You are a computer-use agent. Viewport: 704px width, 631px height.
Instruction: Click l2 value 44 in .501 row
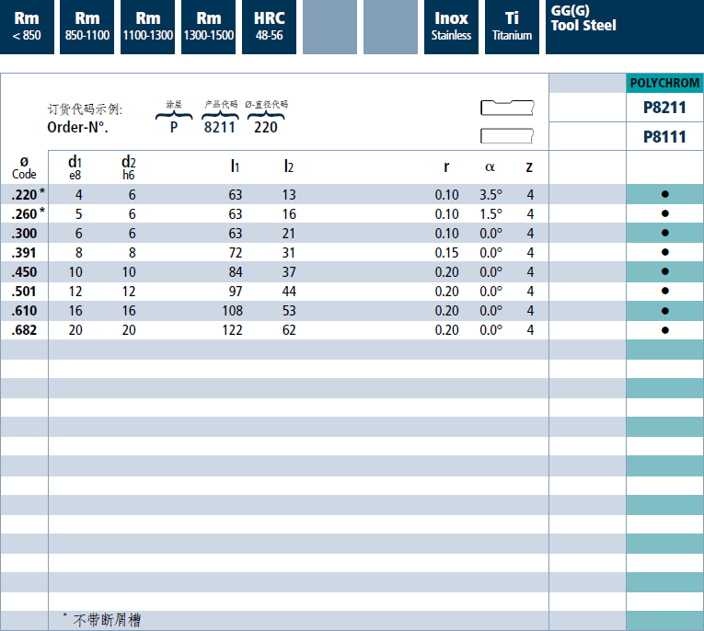[289, 292]
